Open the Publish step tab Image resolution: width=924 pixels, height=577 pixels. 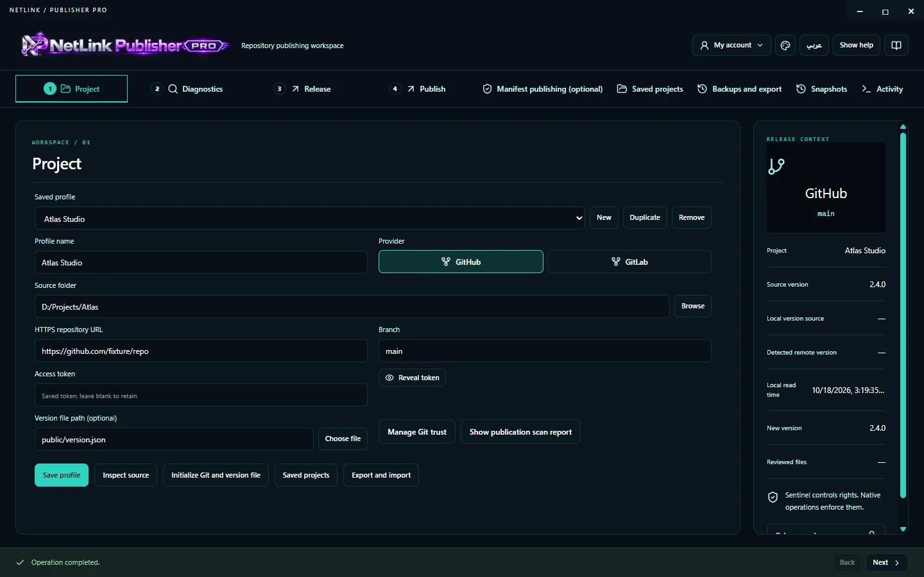418,89
